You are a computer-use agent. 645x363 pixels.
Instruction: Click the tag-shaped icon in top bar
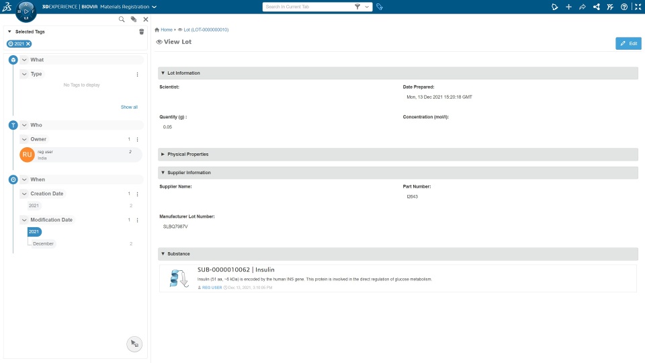click(555, 7)
